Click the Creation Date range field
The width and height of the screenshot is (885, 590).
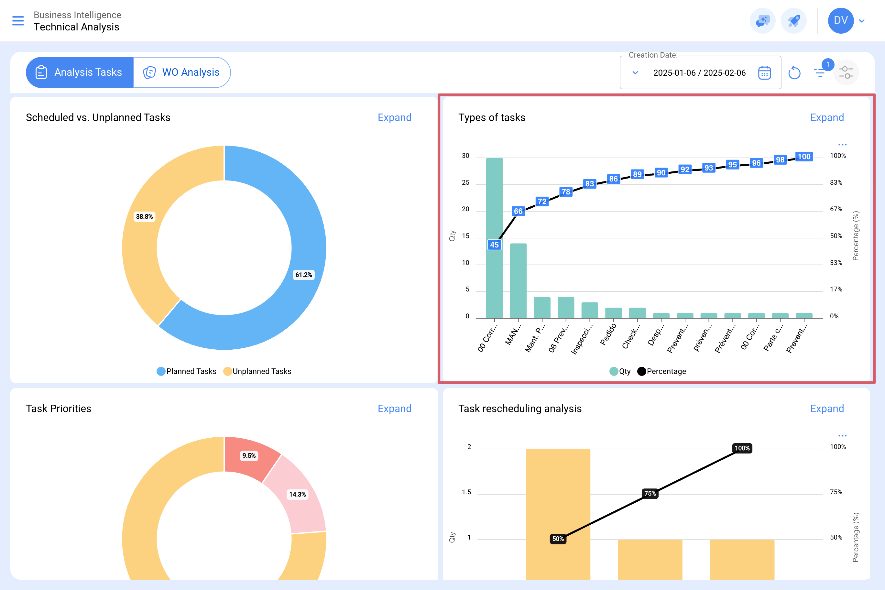coord(700,73)
